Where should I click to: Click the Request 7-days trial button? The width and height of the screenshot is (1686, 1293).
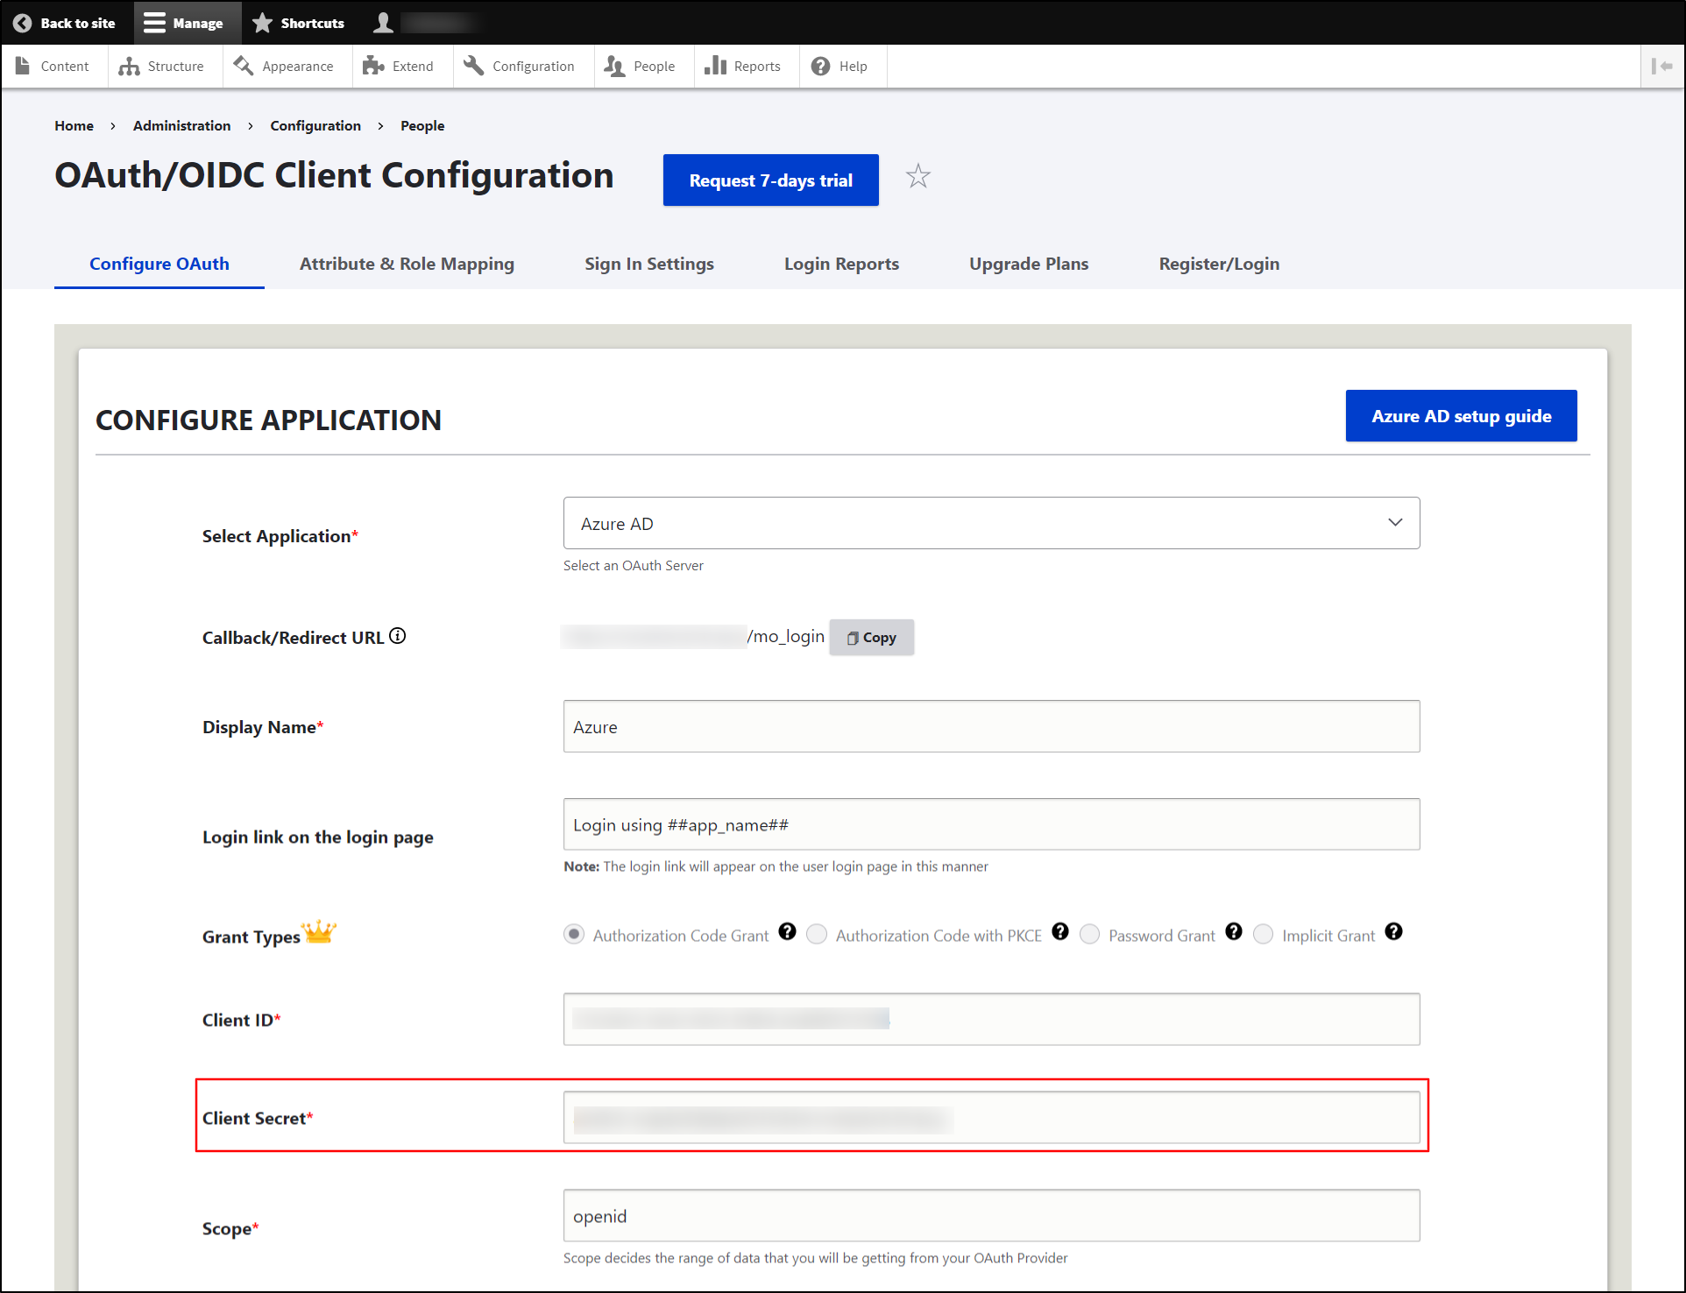[x=770, y=180]
